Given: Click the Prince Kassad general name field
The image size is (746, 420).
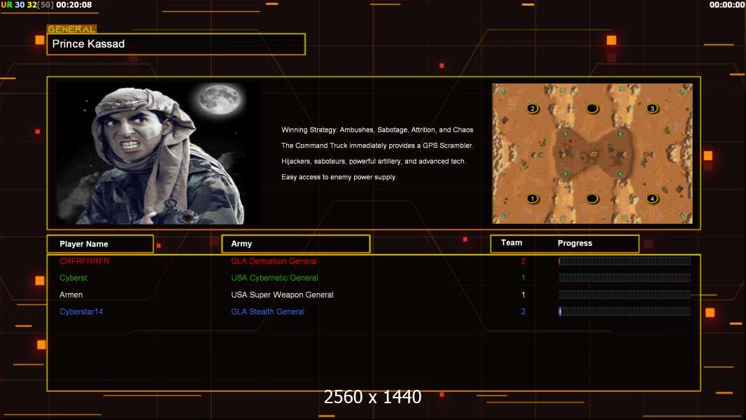Looking at the screenshot, I should pos(176,44).
